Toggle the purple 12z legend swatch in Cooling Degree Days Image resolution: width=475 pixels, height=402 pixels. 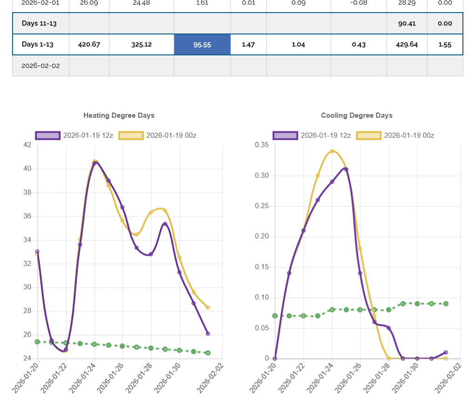[285, 135]
